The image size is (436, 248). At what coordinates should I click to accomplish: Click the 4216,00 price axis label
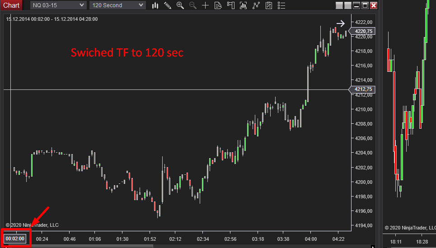coord(364,66)
